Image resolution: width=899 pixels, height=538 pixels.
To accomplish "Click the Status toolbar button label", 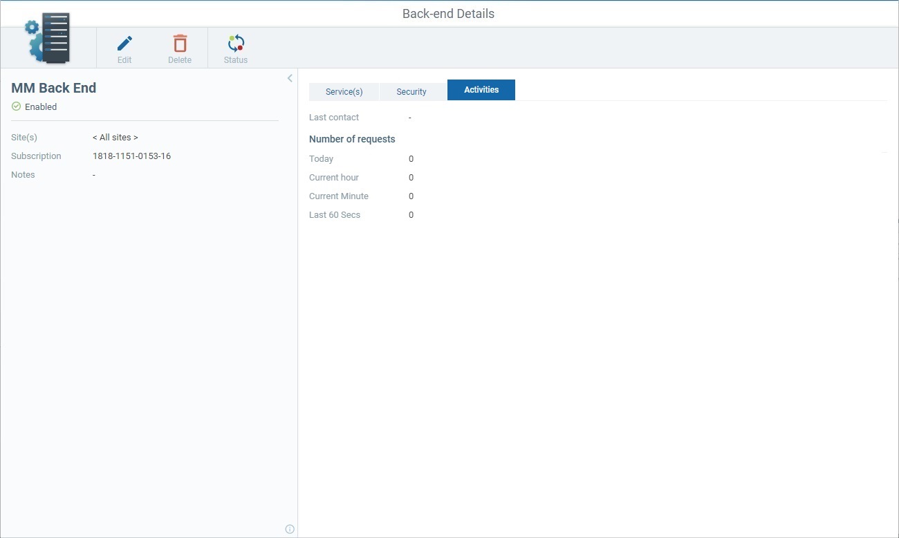I will pyautogui.click(x=235, y=59).
